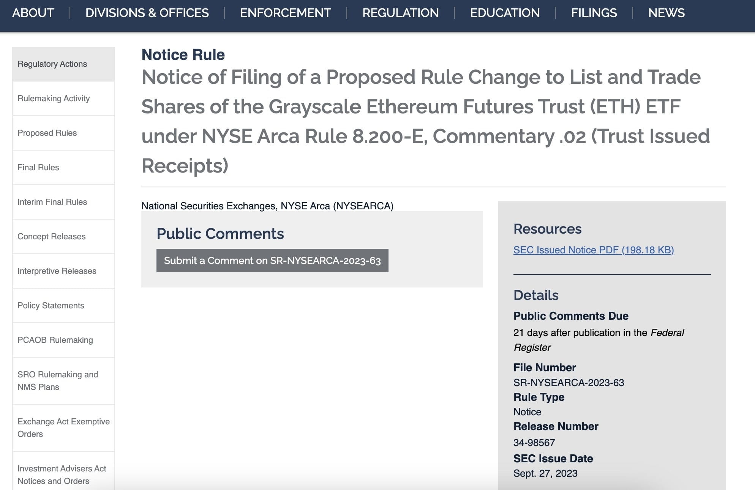Open Final Rules sidebar item
The height and width of the screenshot is (490, 755).
[x=63, y=168]
